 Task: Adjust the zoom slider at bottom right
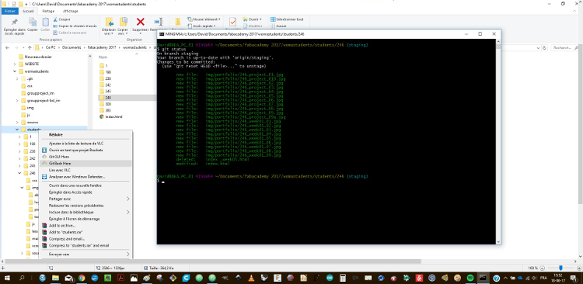coord(560,268)
